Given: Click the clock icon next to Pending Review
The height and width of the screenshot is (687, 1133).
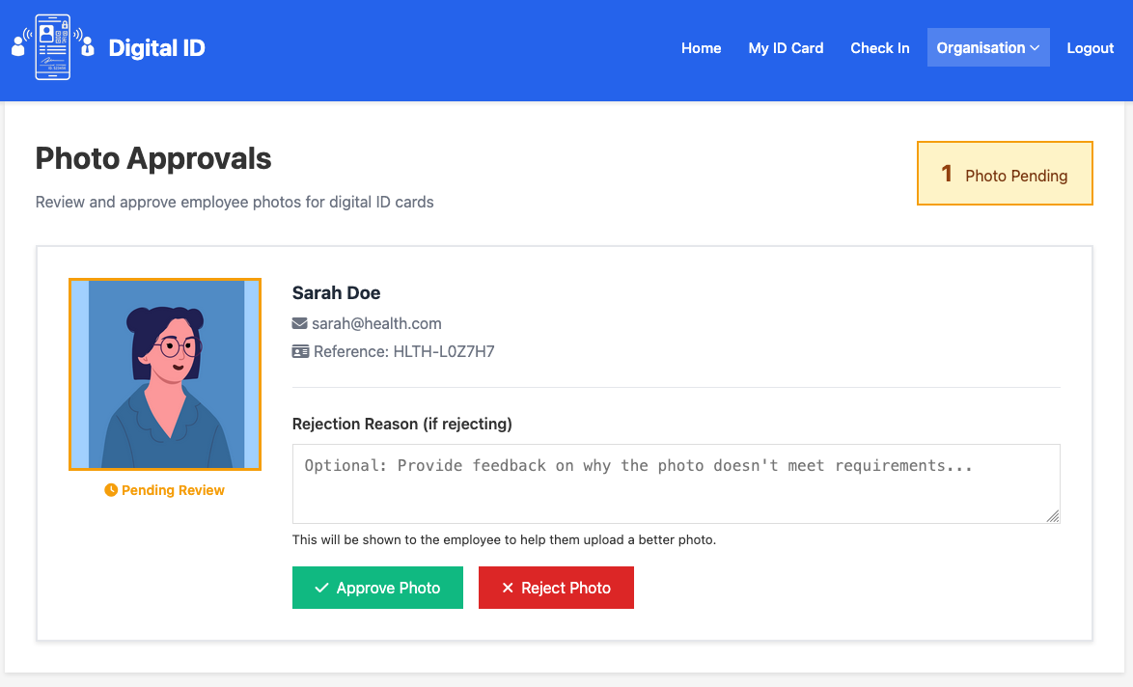Looking at the screenshot, I should click(111, 490).
